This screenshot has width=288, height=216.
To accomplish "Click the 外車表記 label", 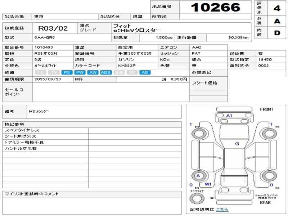I will [x=202, y=73].
